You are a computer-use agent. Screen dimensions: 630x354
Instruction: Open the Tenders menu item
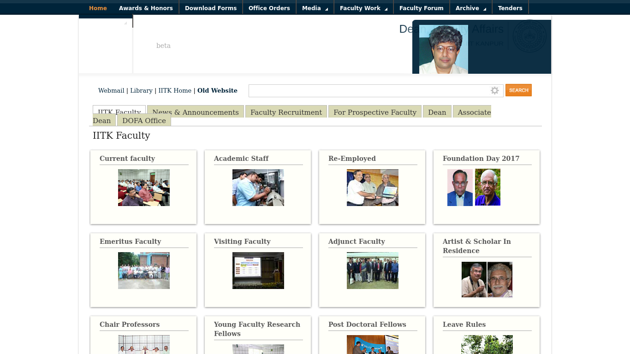511,7
